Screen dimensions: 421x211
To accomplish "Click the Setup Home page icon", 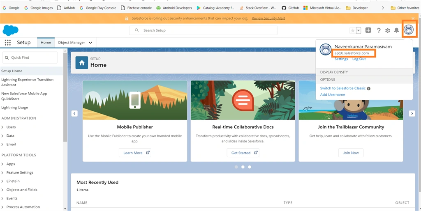I will point(82,62).
